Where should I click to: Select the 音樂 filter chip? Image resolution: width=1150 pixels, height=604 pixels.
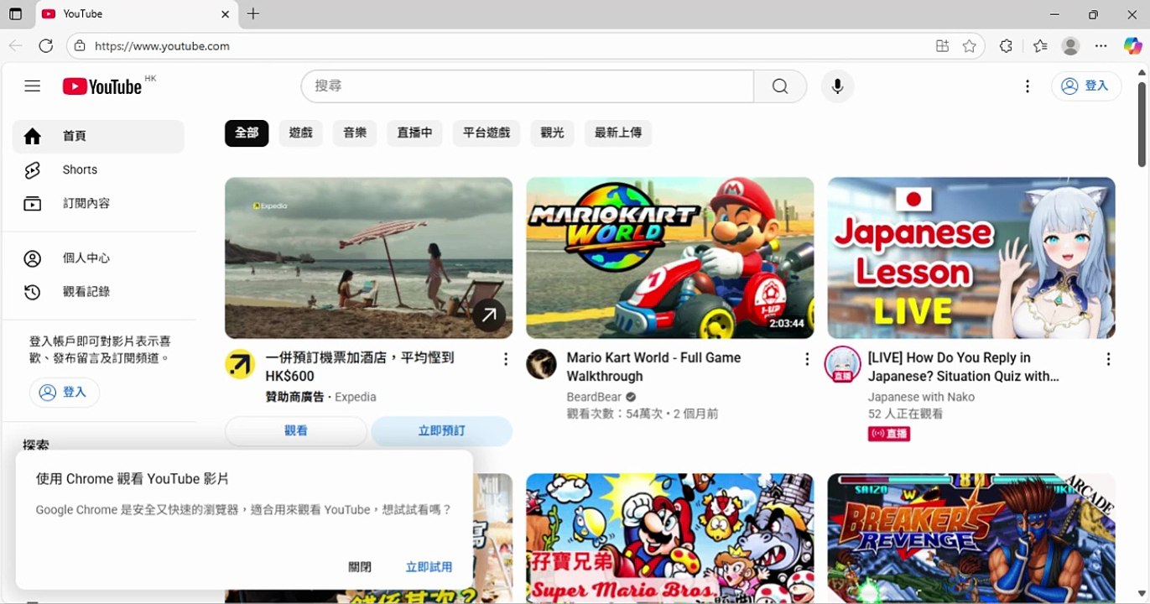pos(355,133)
